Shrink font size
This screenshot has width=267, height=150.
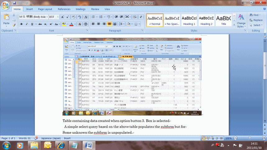67,17
